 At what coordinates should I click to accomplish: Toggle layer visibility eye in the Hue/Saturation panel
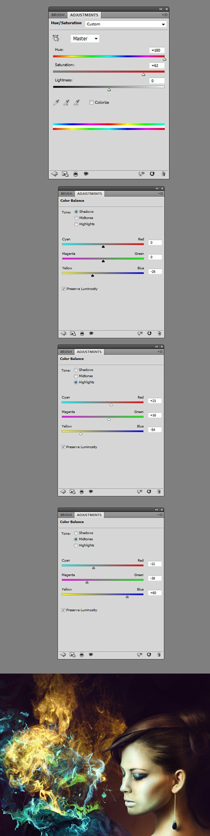[86, 174]
